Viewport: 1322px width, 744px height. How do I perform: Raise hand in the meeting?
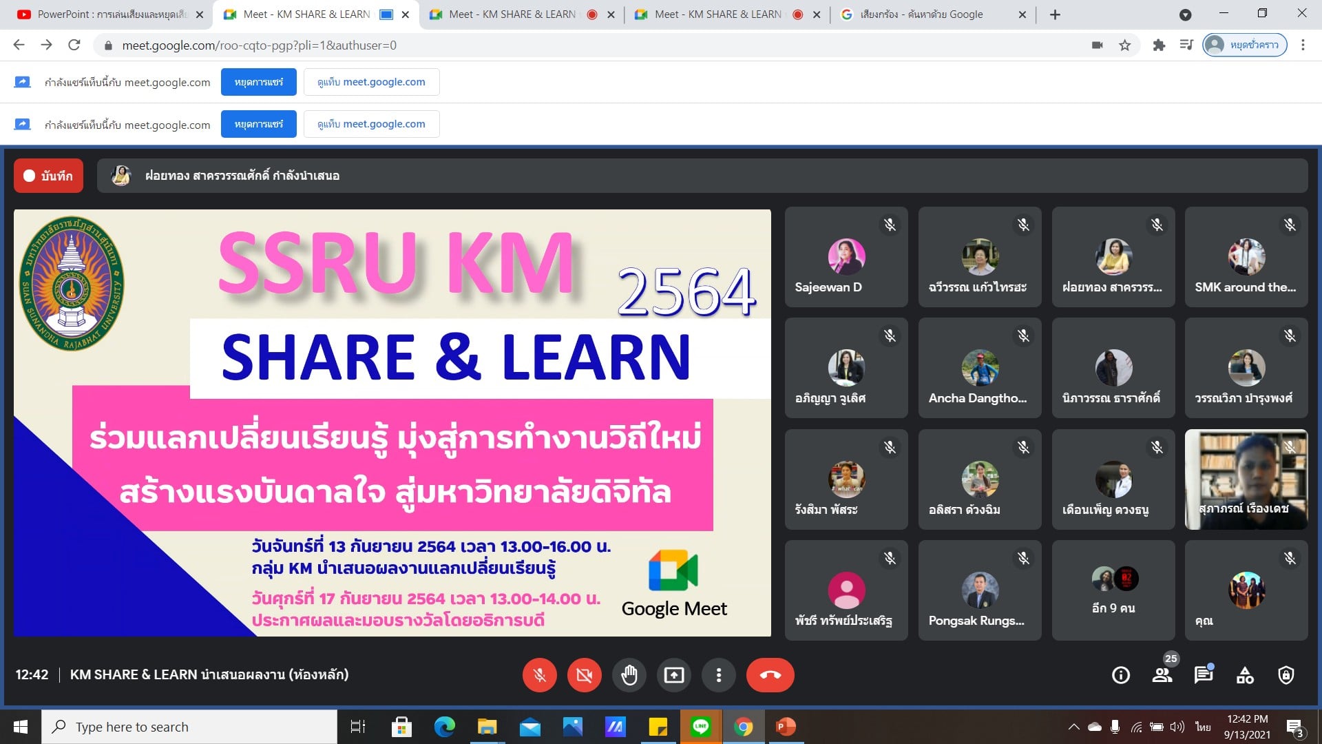coord(629,675)
